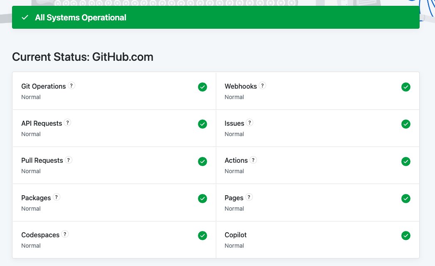Click the Pages component name
This screenshot has width=435, height=266.
click(x=234, y=198)
